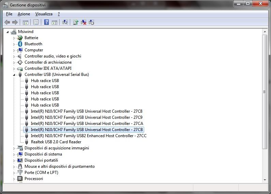Viewport: 271px width, 194px height.
Task: Expand the Batterie category
Action: pyautogui.click(x=14, y=38)
